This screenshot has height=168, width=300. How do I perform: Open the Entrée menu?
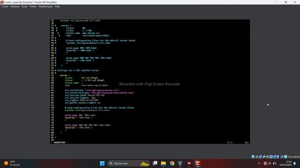[x=33, y=7]
